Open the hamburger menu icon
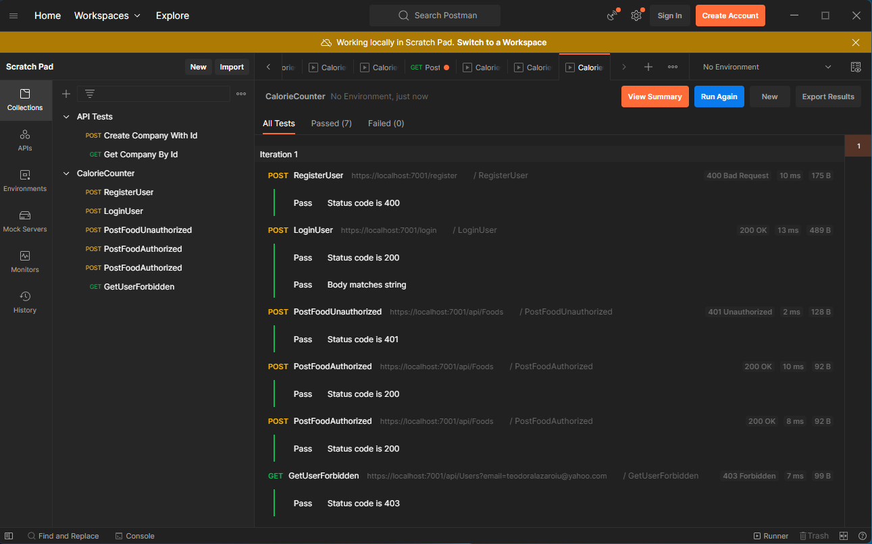The width and height of the screenshot is (872, 544). [14, 16]
